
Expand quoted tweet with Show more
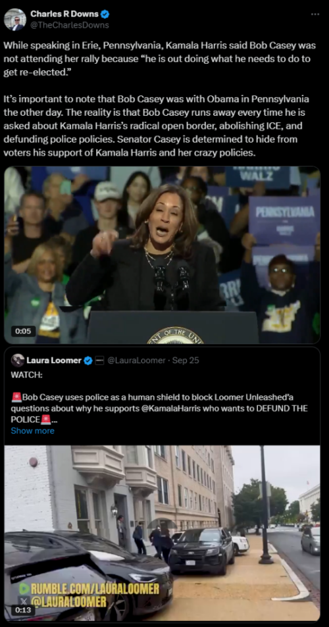pyautogui.click(x=32, y=431)
